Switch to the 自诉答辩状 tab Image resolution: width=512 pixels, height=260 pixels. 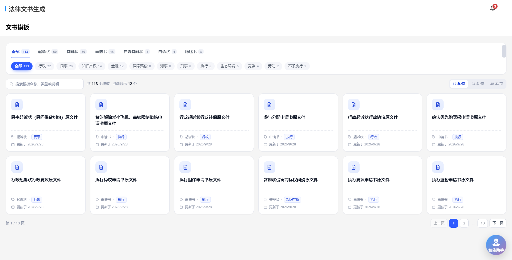[x=137, y=52]
